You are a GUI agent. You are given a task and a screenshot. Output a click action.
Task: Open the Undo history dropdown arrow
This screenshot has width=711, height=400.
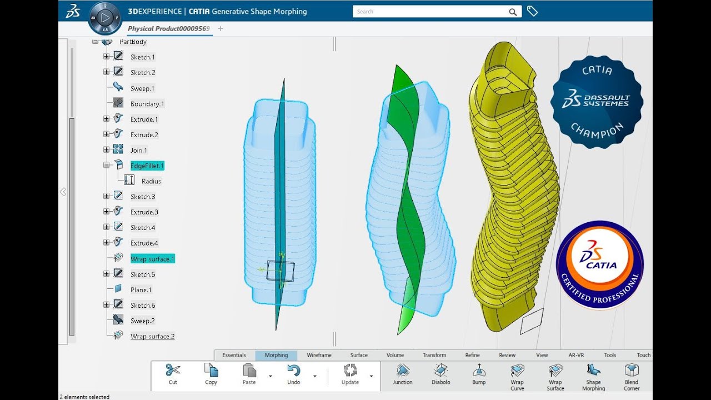315,376
